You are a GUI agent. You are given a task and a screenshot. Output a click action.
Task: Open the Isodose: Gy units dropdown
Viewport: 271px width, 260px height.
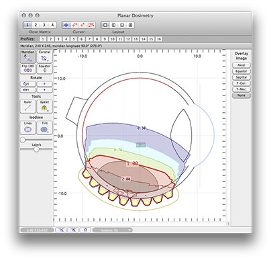(113, 230)
